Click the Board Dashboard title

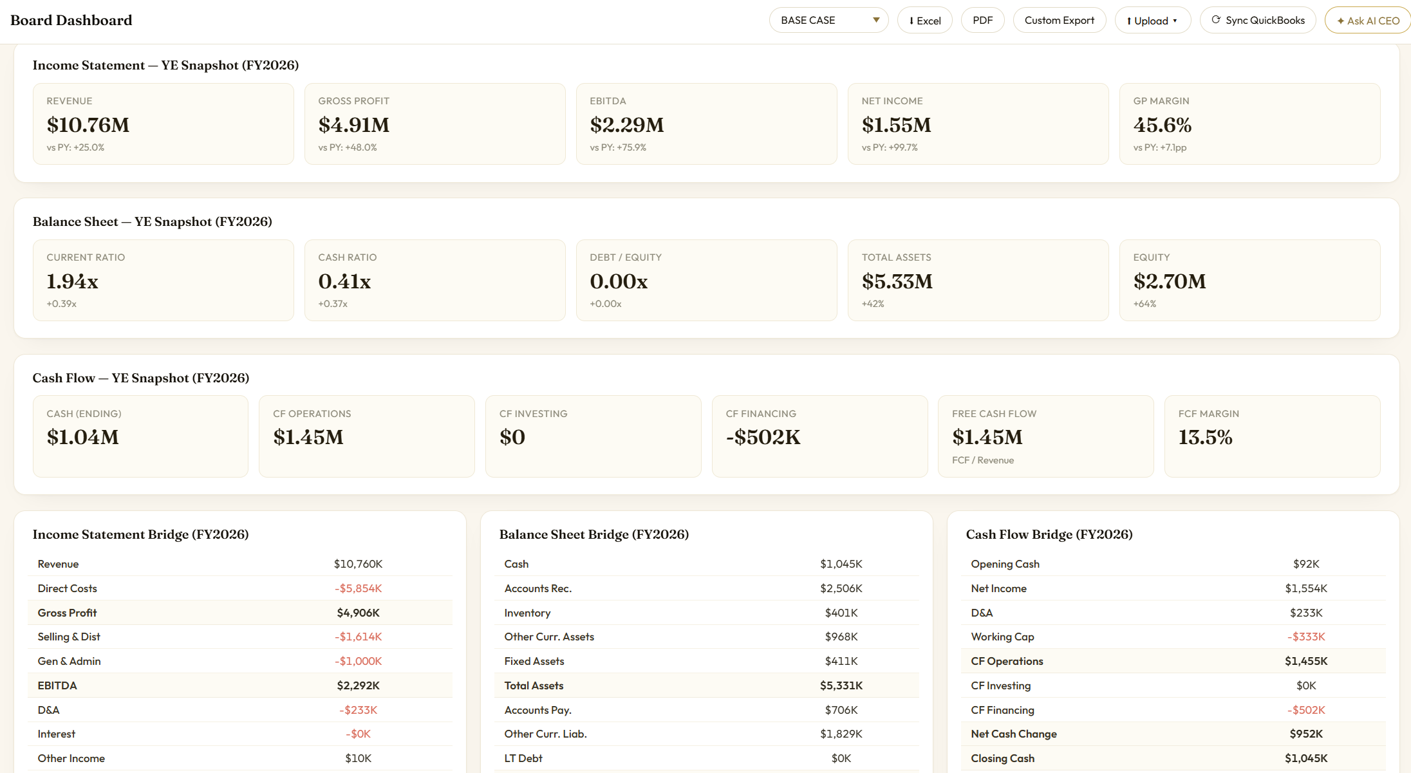(71, 21)
